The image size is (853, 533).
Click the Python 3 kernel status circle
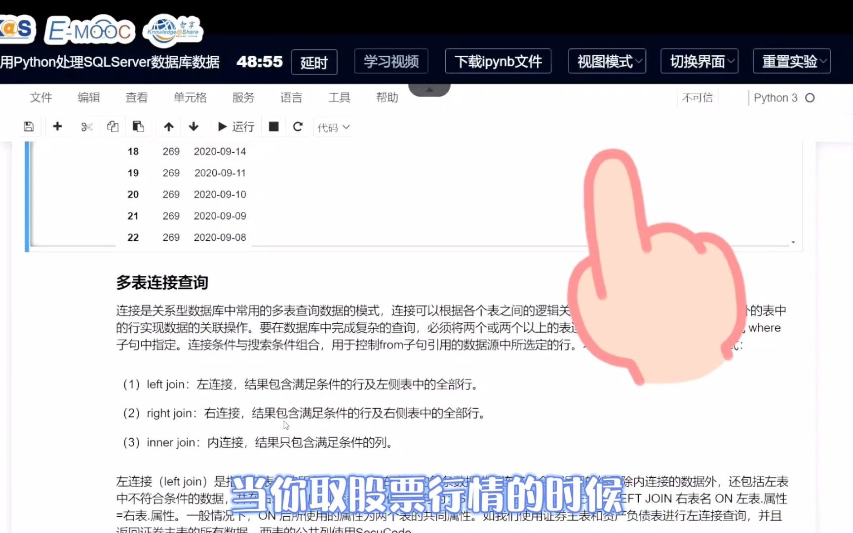coord(811,98)
